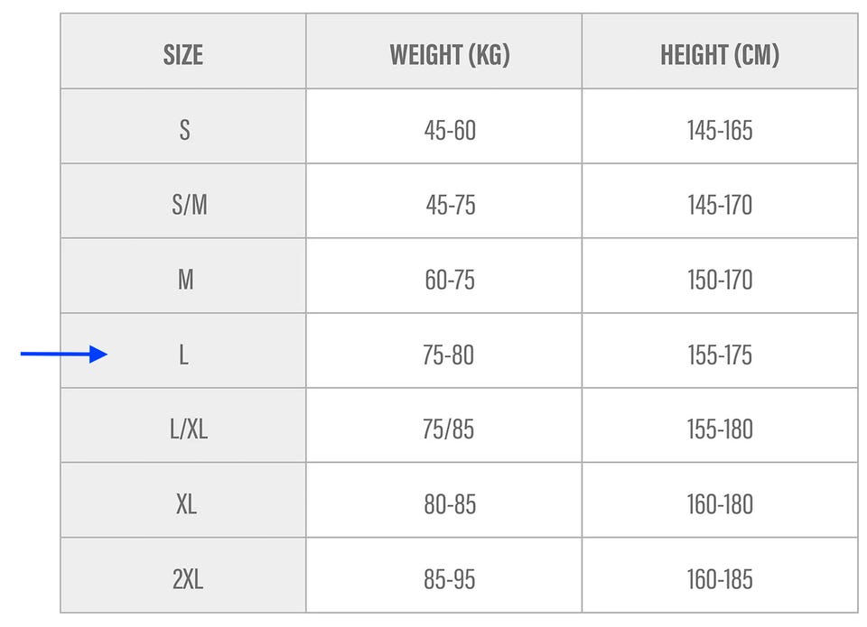
Task: Click the 85-95 weight value
Action: (x=450, y=579)
